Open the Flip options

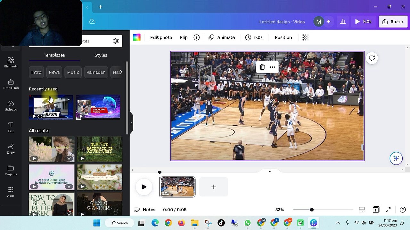tap(184, 37)
